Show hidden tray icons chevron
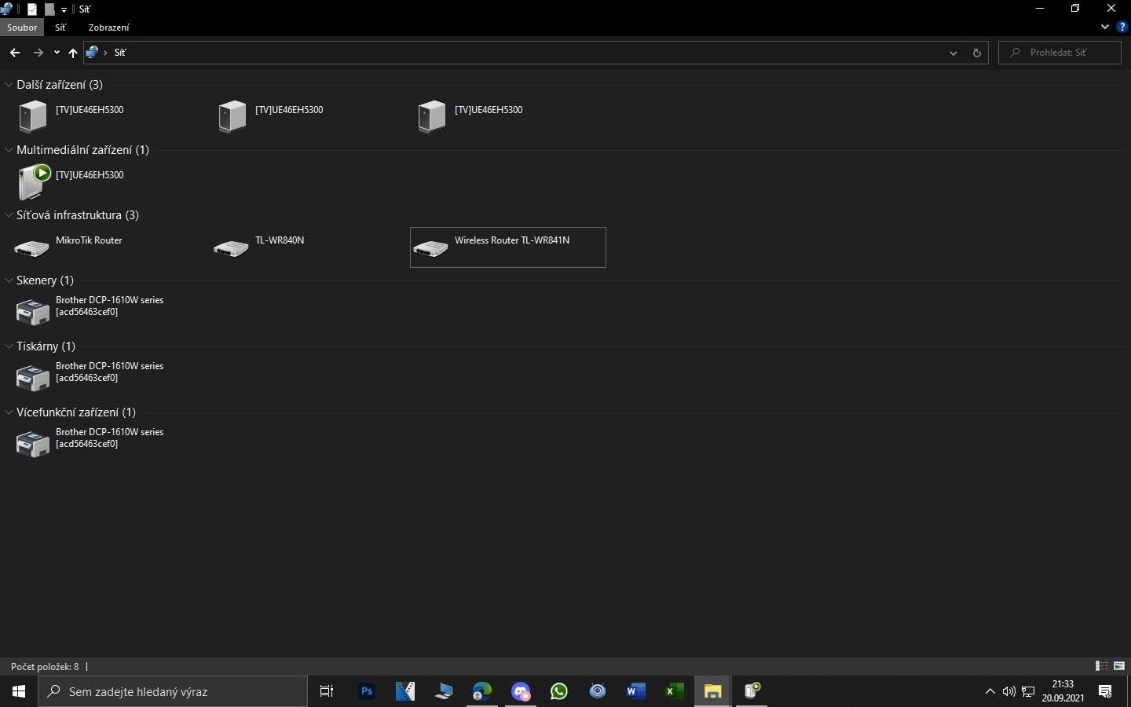The image size is (1131, 707). [990, 691]
